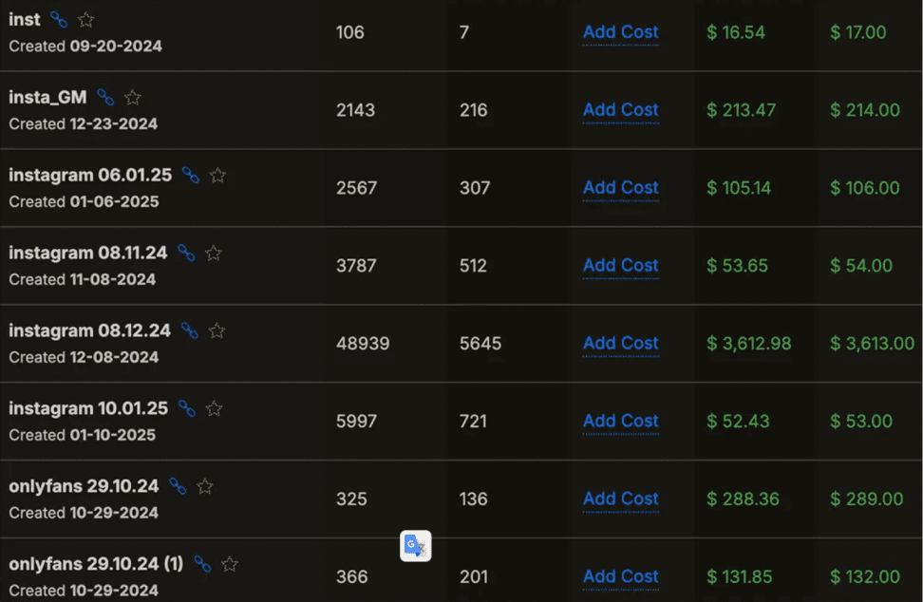Click the value 136
Screen dimensions: 923x602
(473, 499)
